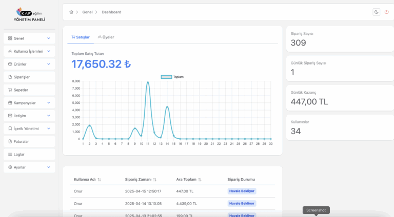The height and width of the screenshot is (217, 394).
Task: Click Havale Bekliyor badge for 4.439,00 TL order
Action: pos(242,204)
